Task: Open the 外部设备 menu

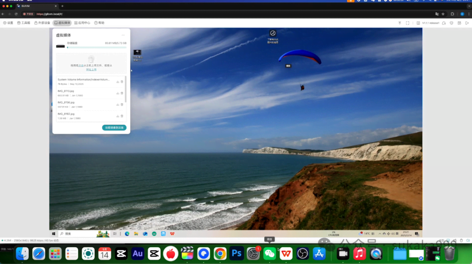Action: click(x=42, y=23)
